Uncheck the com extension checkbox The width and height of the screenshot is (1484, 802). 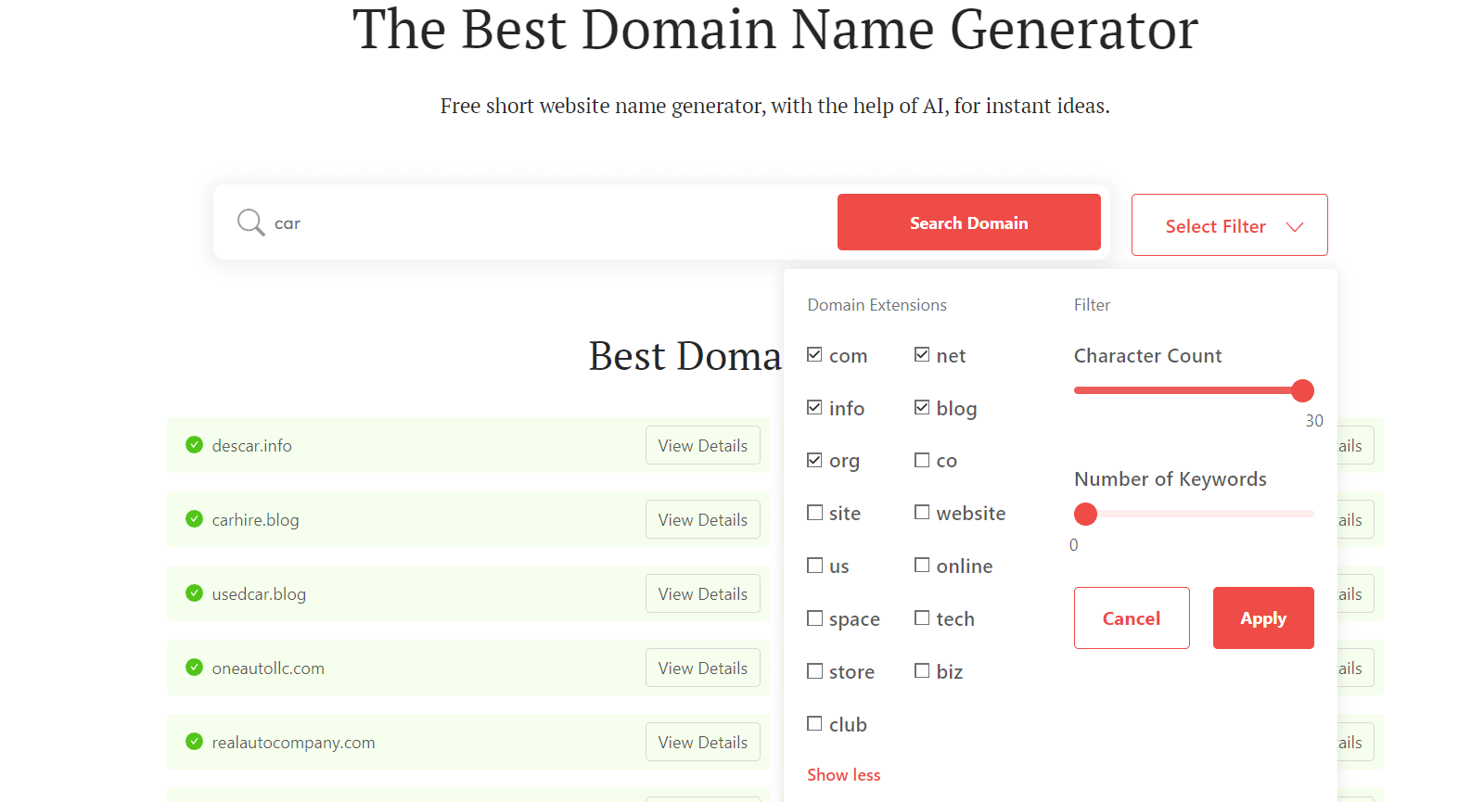tap(814, 355)
